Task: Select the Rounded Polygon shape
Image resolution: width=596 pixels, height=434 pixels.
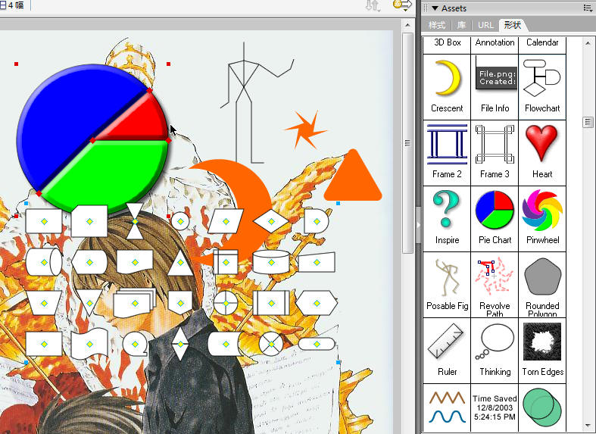Action: [542, 285]
